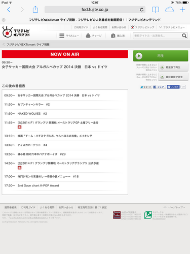Open ご利用ガイド in the top navigation
190x254 pixels.
point(81,27)
